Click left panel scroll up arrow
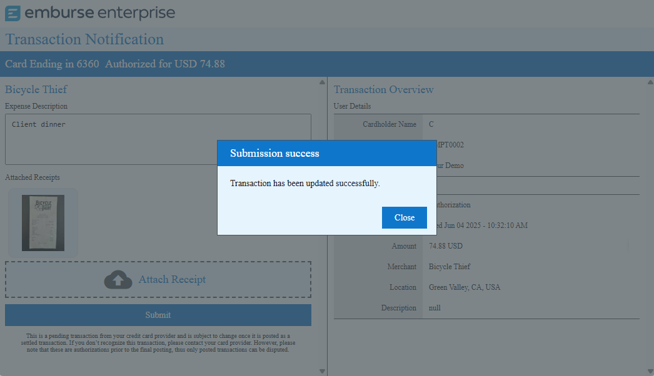This screenshot has width=654, height=376. click(x=322, y=82)
